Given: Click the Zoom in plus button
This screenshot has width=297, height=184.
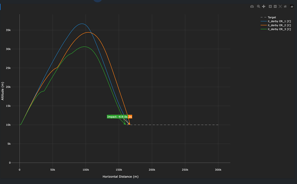Looking at the screenshot, I should [270, 7].
